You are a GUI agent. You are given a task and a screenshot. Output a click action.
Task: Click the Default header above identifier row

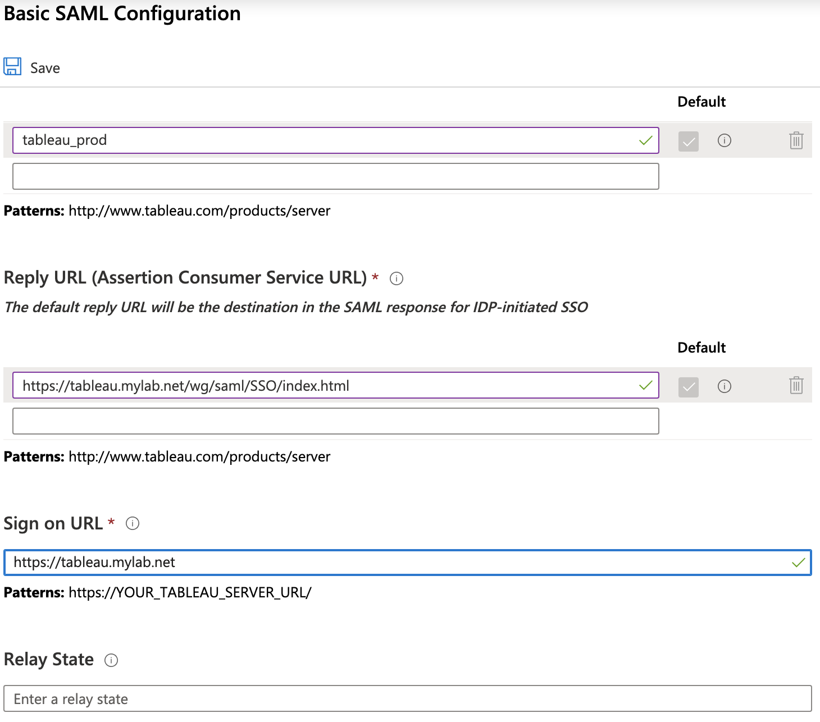701,102
